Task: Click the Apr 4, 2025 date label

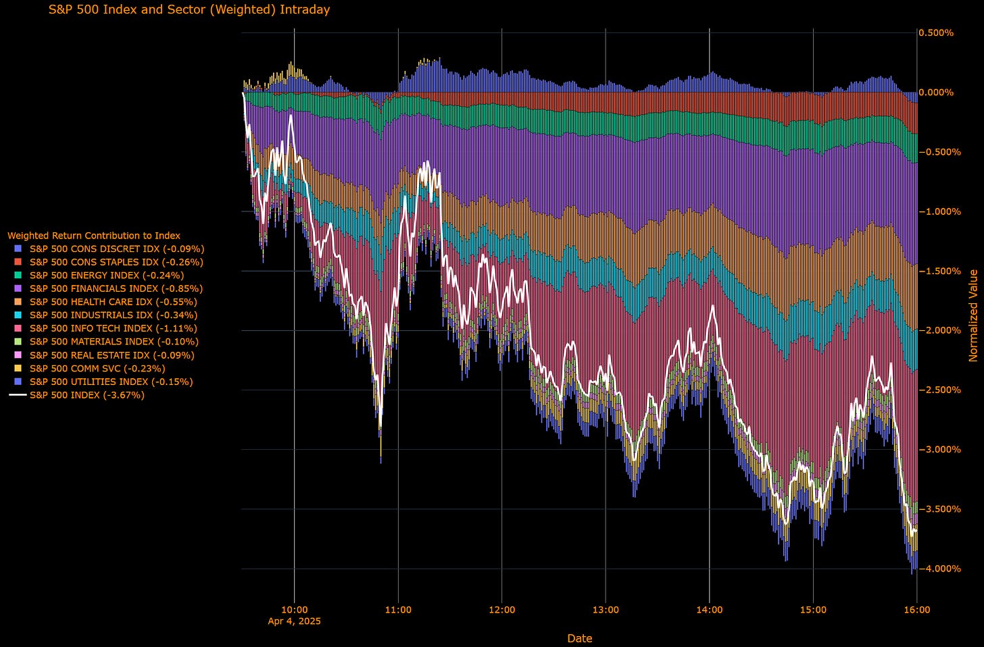Action: pyautogui.click(x=294, y=621)
